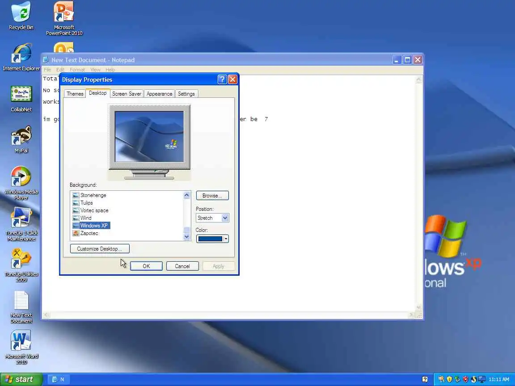Select the Windows Media Player desktop shortcut
Screen dimensions: 515x386
point(21,183)
